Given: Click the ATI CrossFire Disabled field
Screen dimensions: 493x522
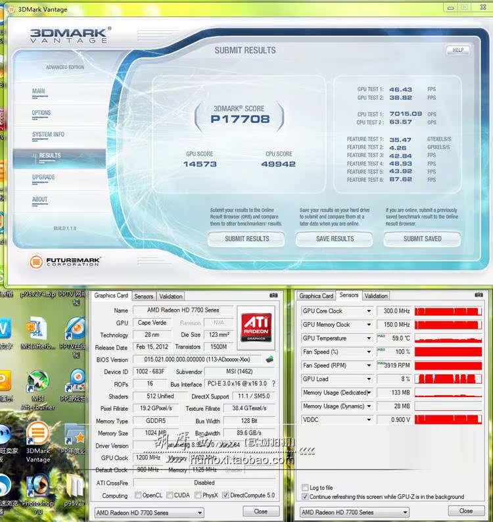Looking at the screenshot, I should click(x=204, y=483).
